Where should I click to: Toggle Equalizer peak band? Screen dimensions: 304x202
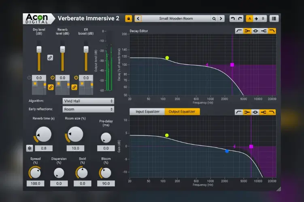pyautogui.click(x=255, y=112)
